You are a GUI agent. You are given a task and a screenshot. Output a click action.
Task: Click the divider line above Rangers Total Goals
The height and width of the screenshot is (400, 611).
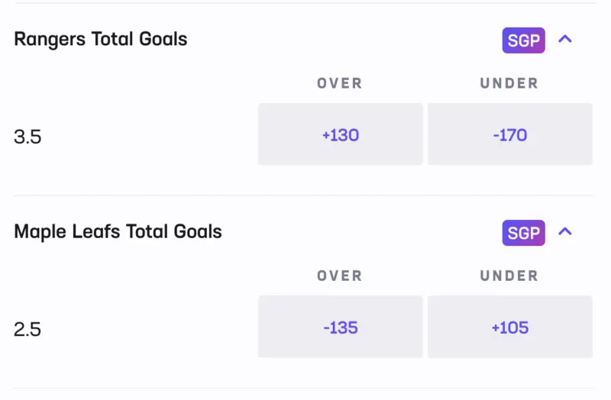pos(305,3)
